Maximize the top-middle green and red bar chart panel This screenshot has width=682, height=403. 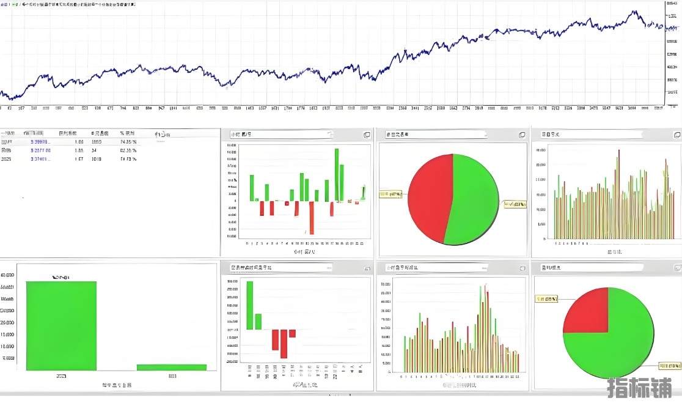(367, 135)
